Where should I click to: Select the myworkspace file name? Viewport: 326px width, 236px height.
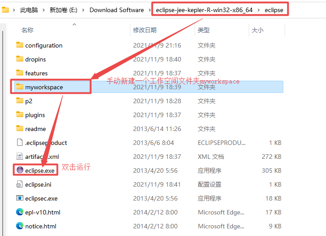pos(44,87)
